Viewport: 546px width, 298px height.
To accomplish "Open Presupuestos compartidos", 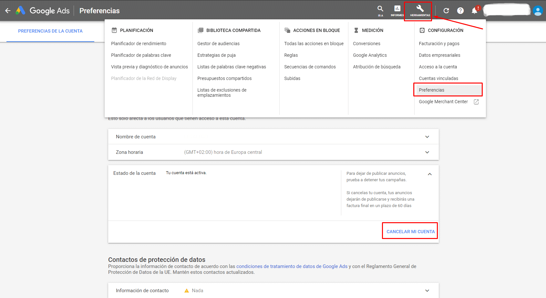I will (x=224, y=78).
